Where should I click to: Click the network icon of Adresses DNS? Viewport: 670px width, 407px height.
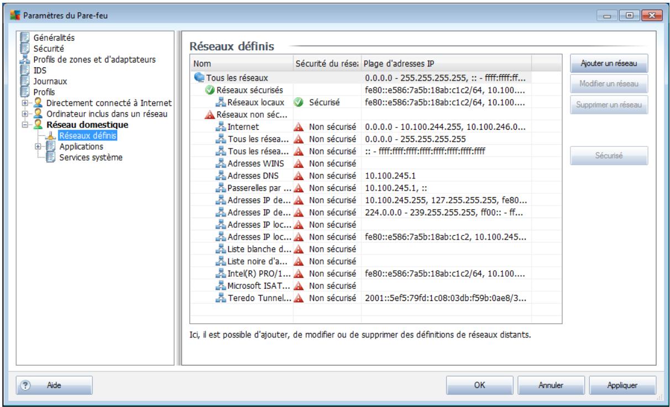point(221,176)
